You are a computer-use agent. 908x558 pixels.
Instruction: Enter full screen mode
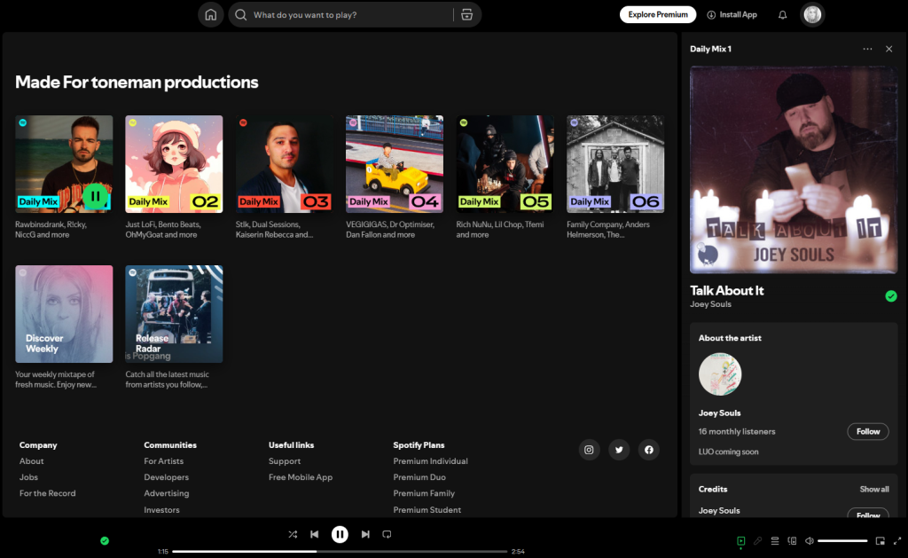click(x=897, y=540)
